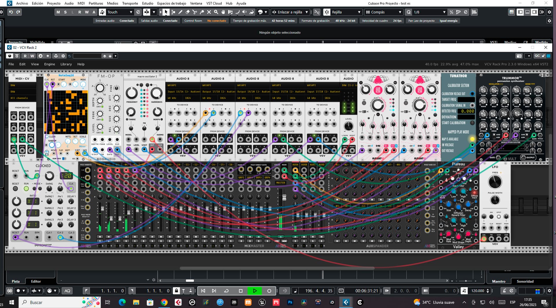Image resolution: width=556 pixels, height=308 pixels.
Task: Select the Draw pencil tool
Action: 180,12
